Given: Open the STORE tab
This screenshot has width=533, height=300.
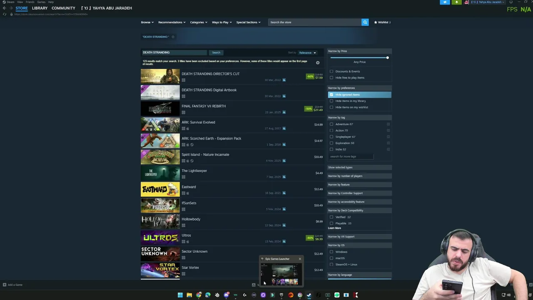Looking at the screenshot, I should tap(22, 8).
